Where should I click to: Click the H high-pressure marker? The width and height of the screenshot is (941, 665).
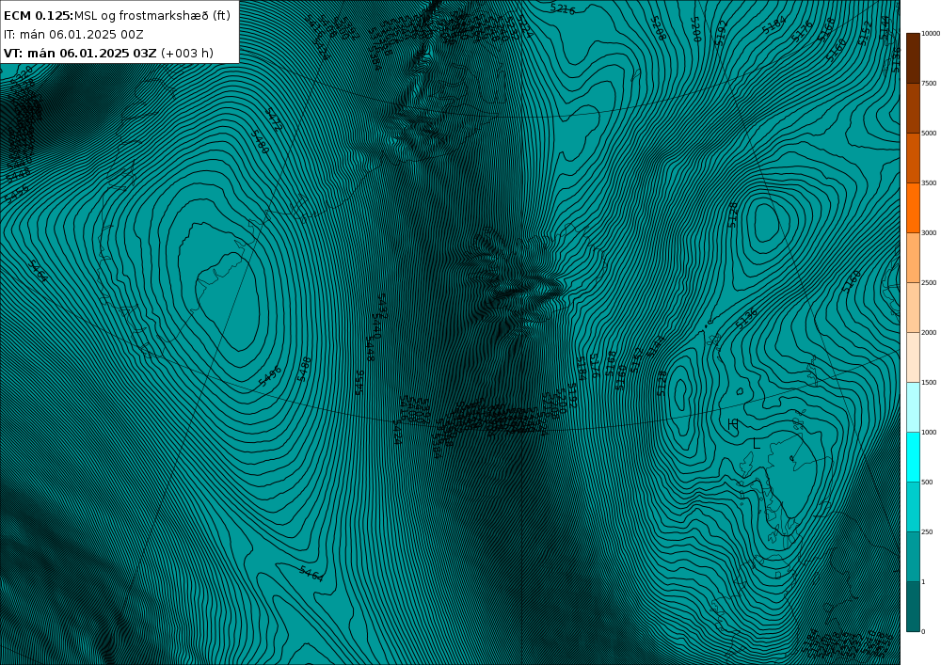pyautogui.click(x=733, y=424)
